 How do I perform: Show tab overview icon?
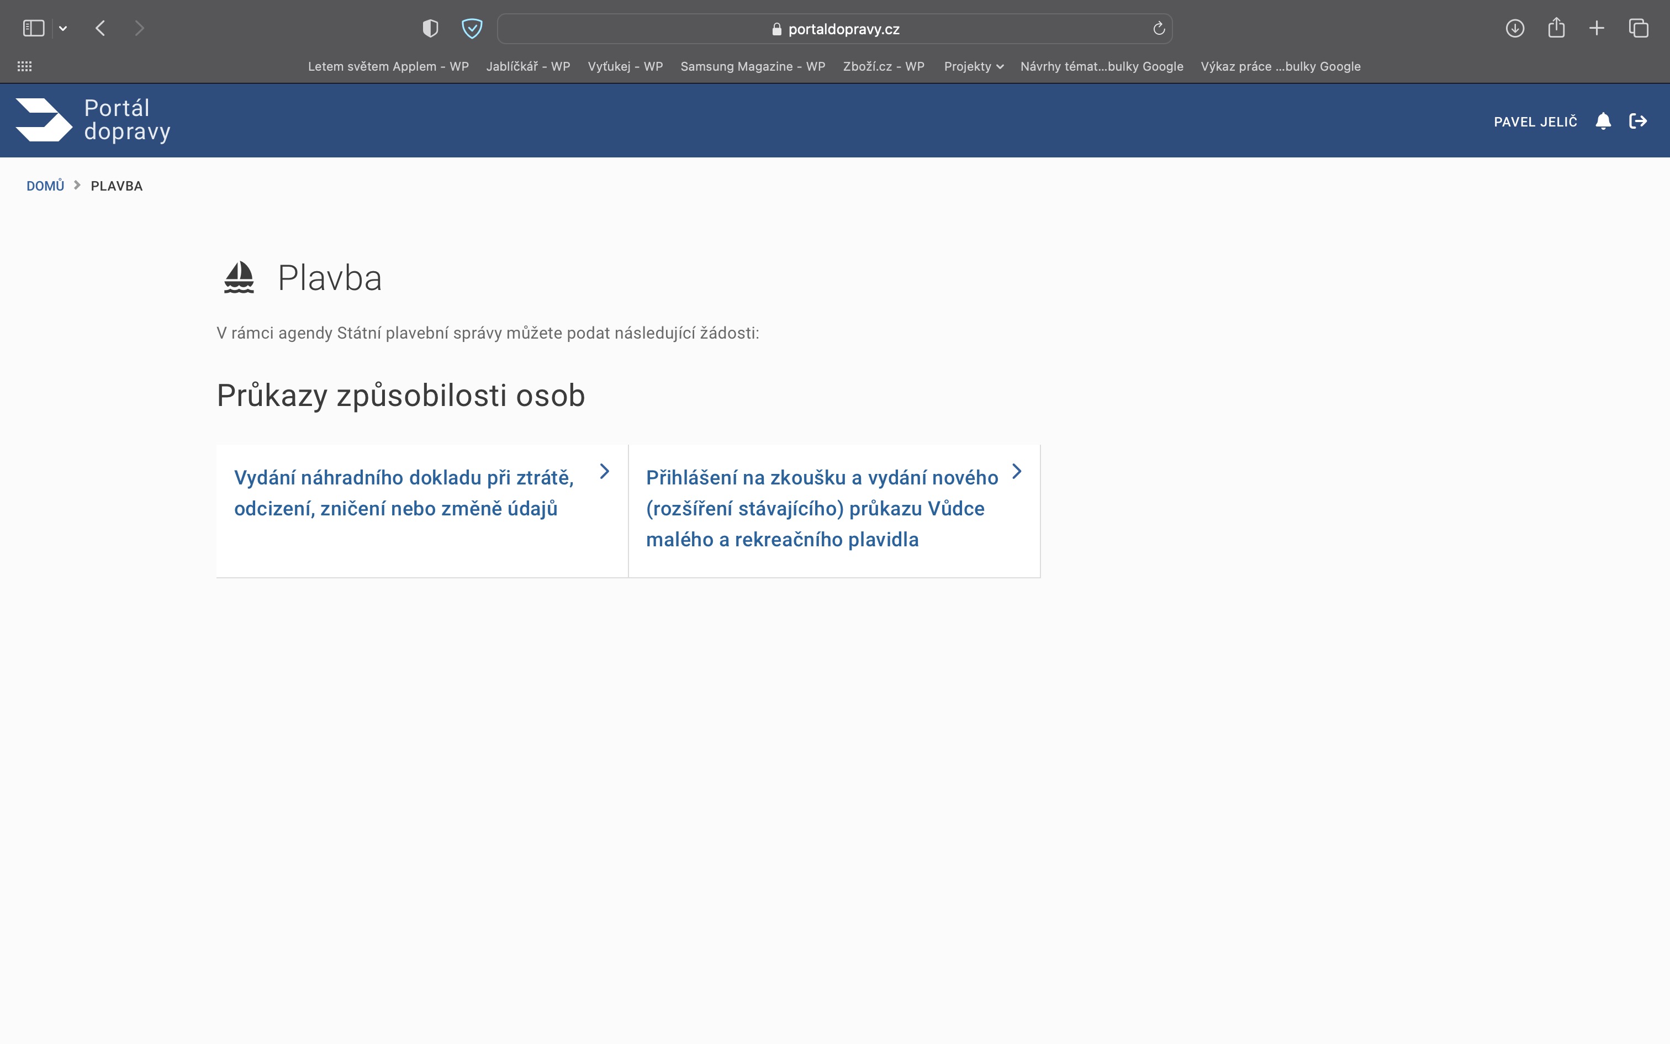point(1637,28)
